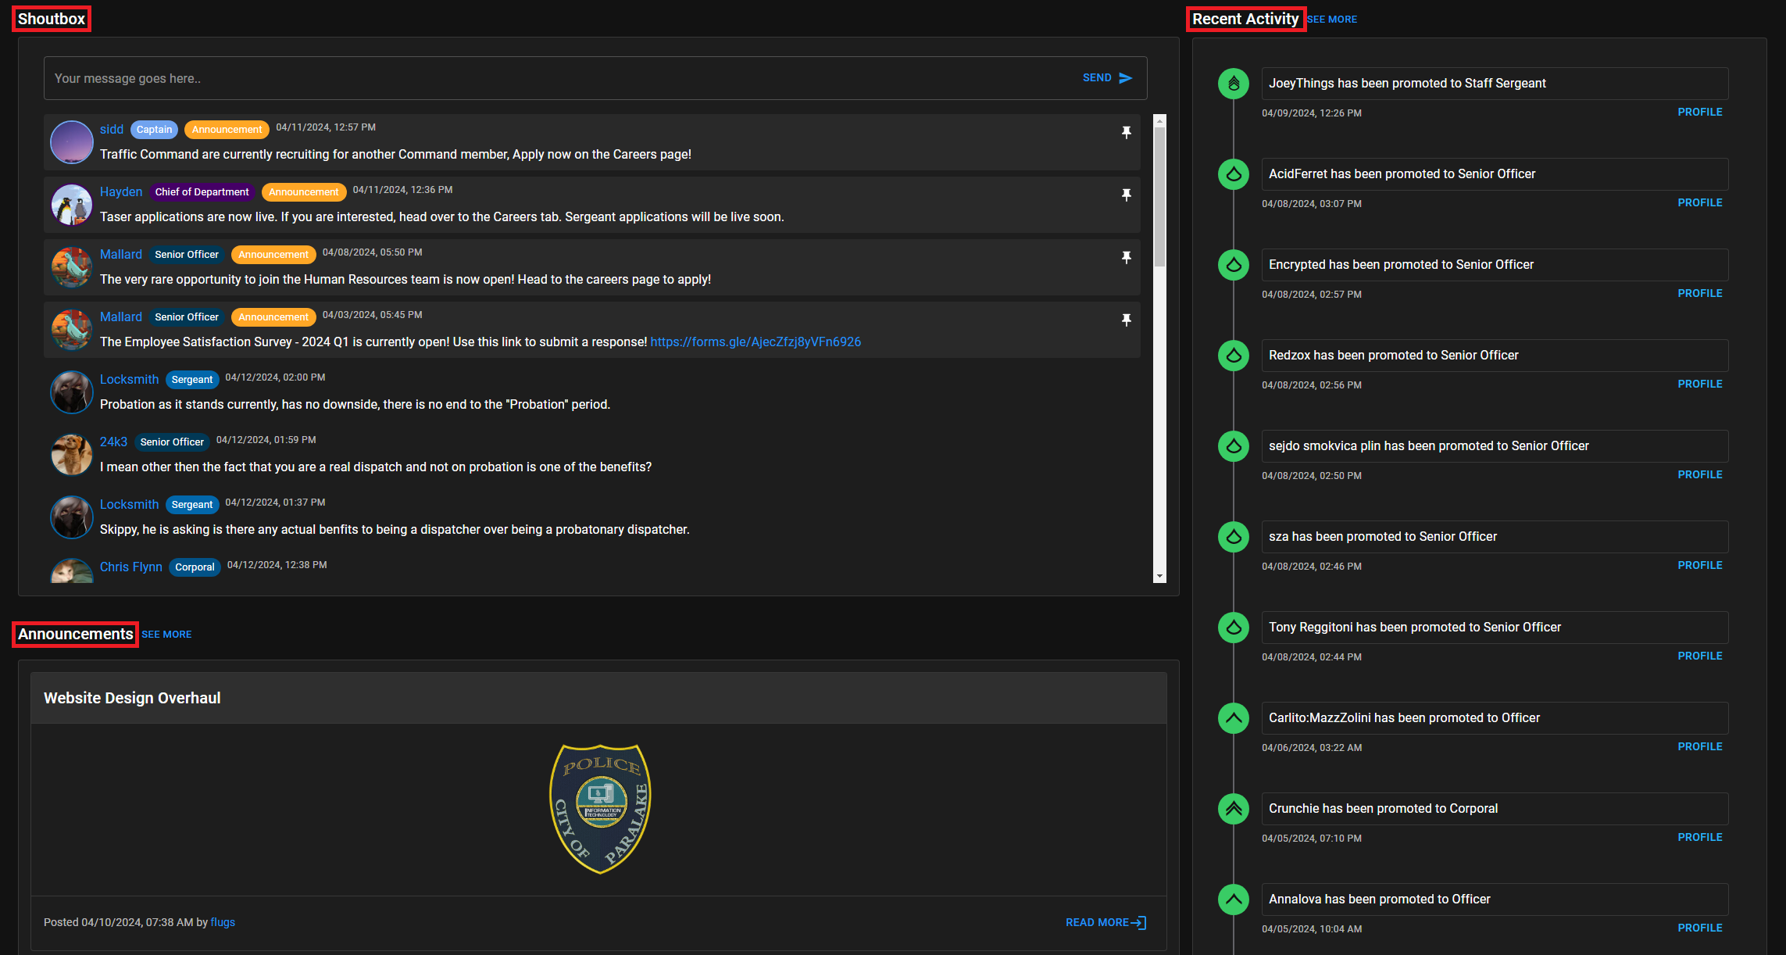Open JoeyThings' PROFILE link
This screenshot has height=955, width=1786.
(1699, 112)
